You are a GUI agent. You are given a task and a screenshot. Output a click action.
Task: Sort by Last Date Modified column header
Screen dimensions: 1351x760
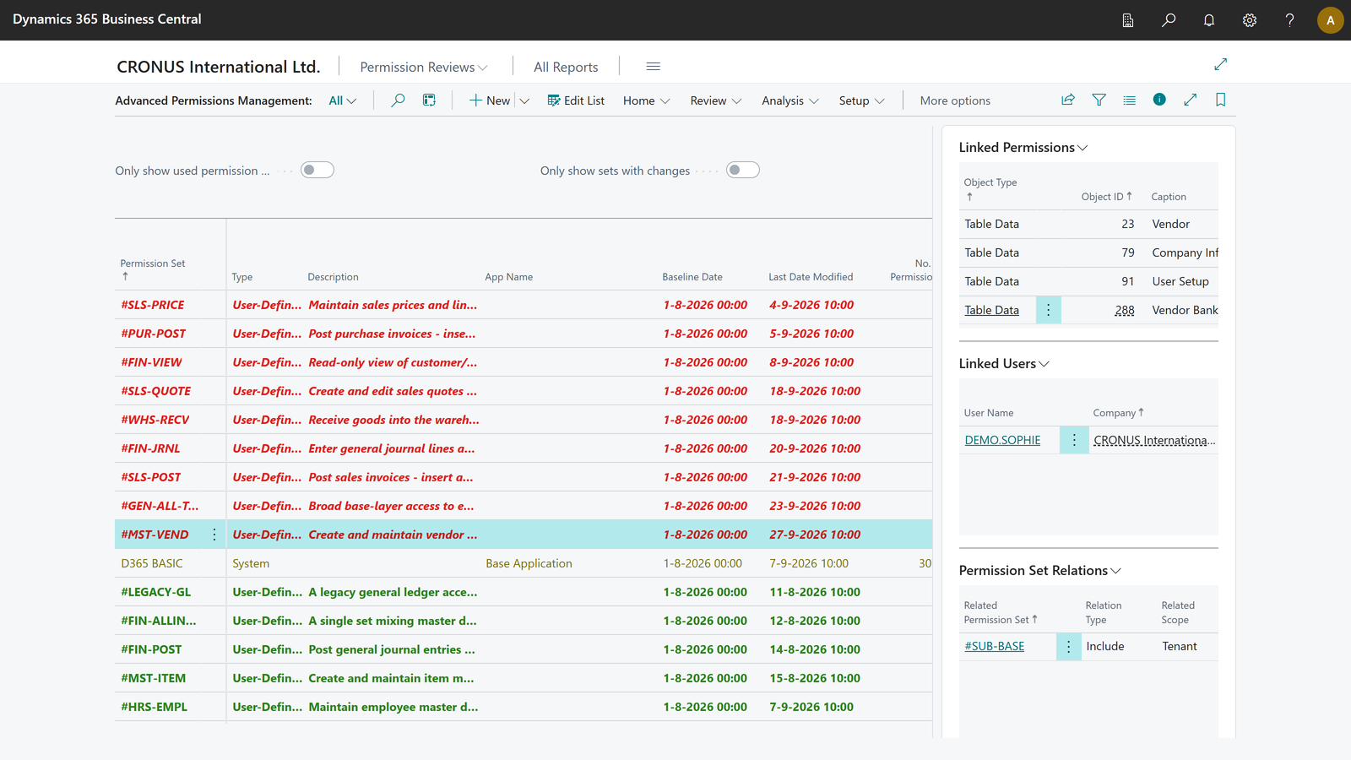pos(811,277)
